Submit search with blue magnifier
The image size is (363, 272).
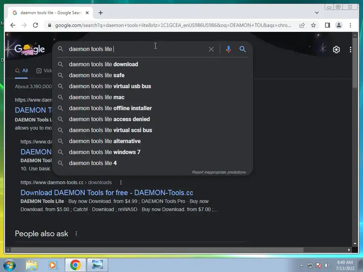(x=242, y=49)
